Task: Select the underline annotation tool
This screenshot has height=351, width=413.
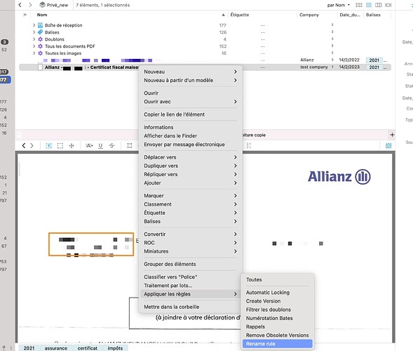Action: 100,145
